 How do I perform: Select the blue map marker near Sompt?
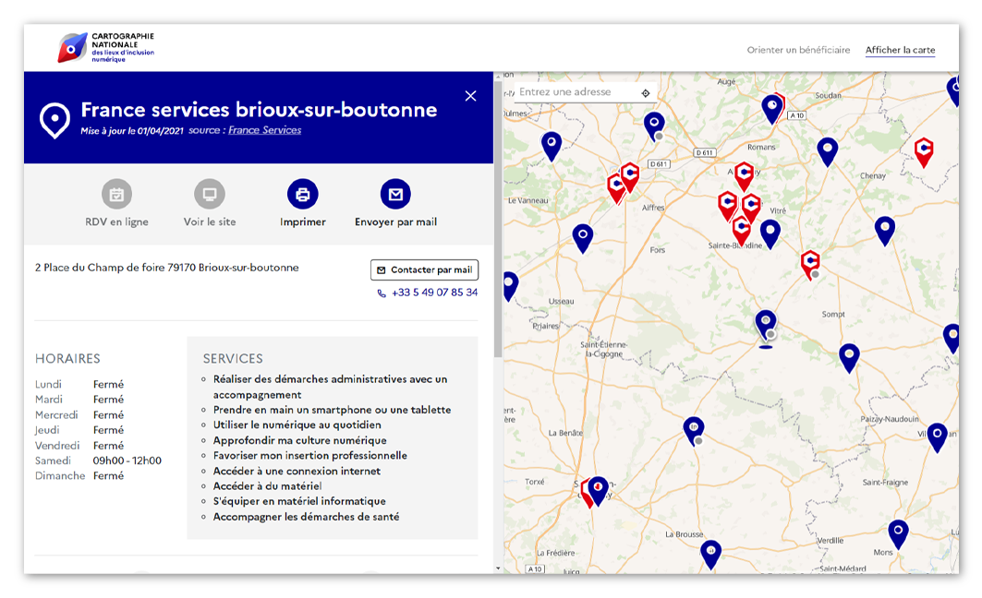coord(849,358)
